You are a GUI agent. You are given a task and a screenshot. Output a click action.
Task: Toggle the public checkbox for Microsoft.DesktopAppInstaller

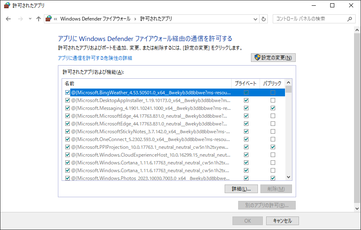tap(273, 100)
